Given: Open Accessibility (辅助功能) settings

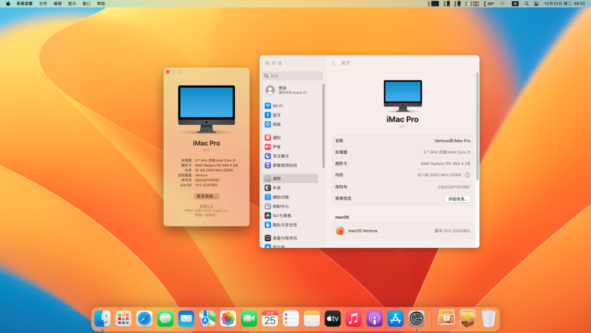Looking at the screenshot, I should pyautogui.click(x=290, y=197).
